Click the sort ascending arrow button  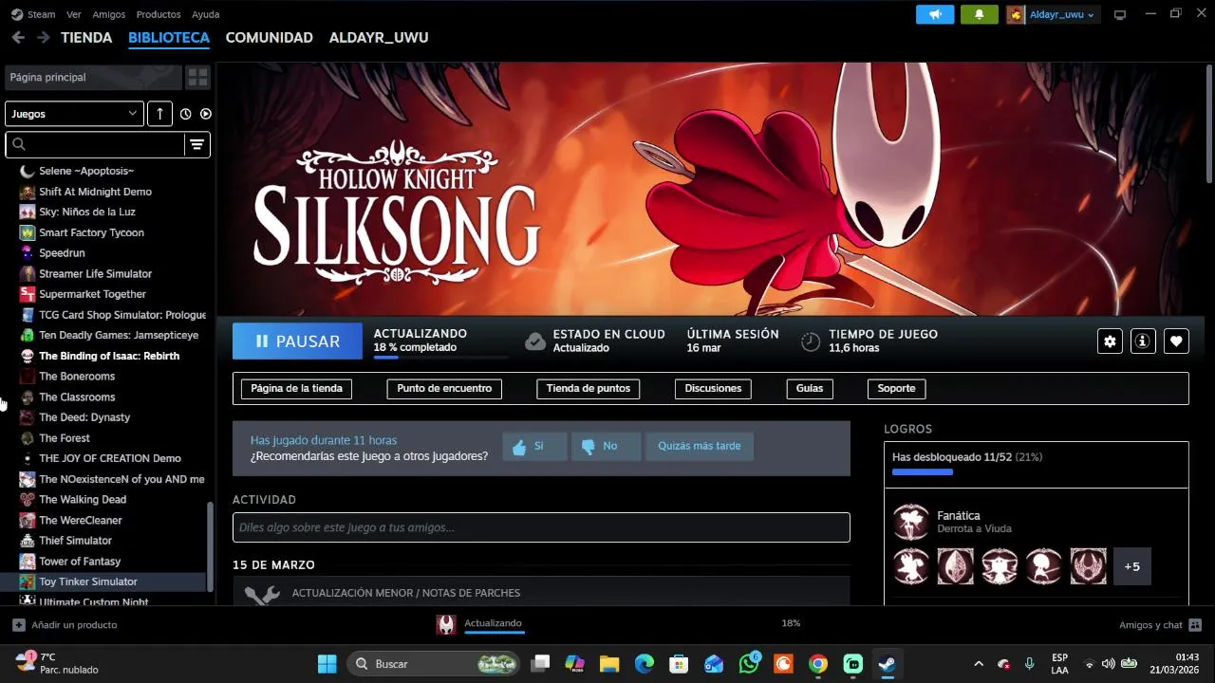click(159, 114)
